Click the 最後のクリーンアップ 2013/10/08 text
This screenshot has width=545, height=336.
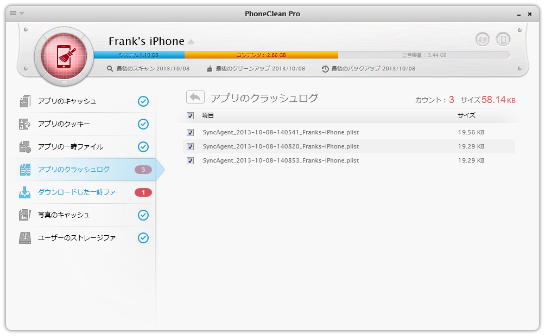[261, 69]
